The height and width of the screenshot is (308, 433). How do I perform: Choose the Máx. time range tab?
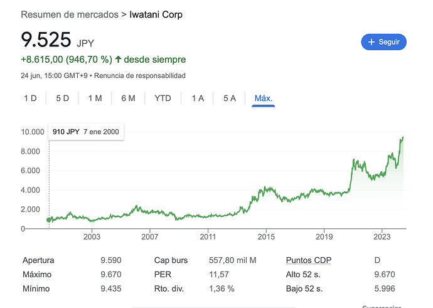(x=264, y=98)
